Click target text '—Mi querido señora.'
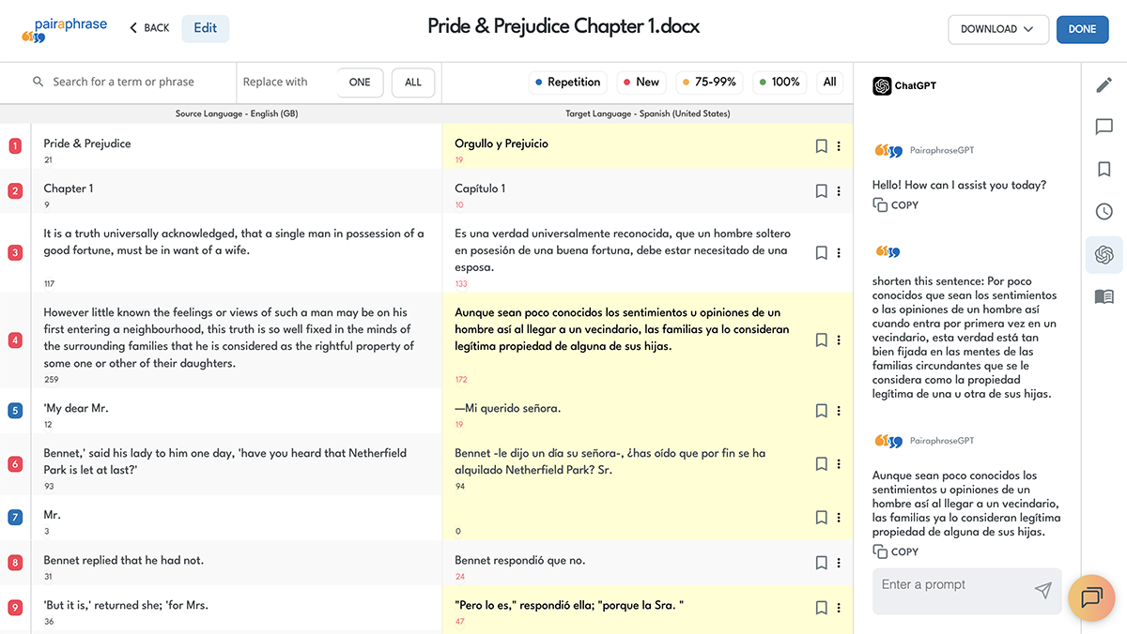Viewport: 1127px width, 634px height. pyautogui.click(x=509, y=408)
